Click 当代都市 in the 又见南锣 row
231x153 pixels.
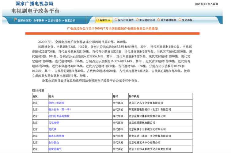tap(118, 123)
